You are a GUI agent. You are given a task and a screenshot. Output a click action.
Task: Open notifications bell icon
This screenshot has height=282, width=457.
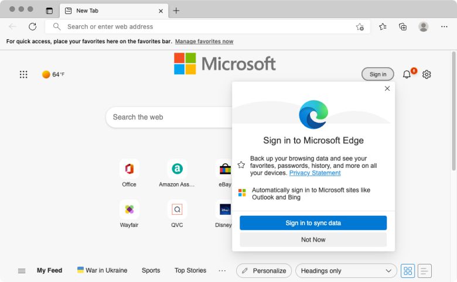407,74
